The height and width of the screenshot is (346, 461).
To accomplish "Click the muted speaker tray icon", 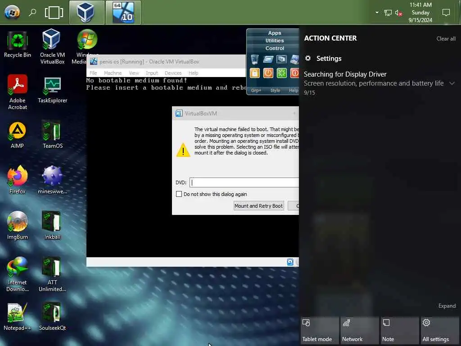I will tap(398, 13).
